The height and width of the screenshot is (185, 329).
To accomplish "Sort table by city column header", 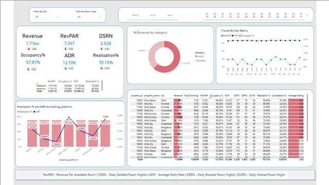I will tap(163, 96).
